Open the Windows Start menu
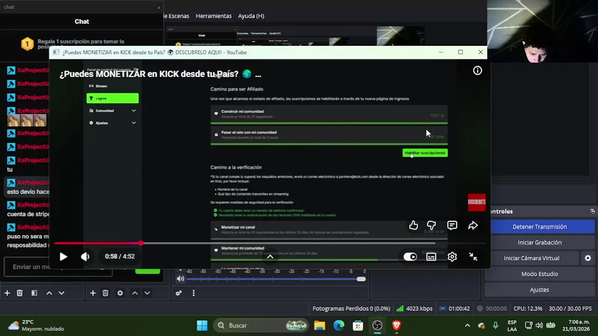This screenshot has width=598, height=336. pos(202,325)
